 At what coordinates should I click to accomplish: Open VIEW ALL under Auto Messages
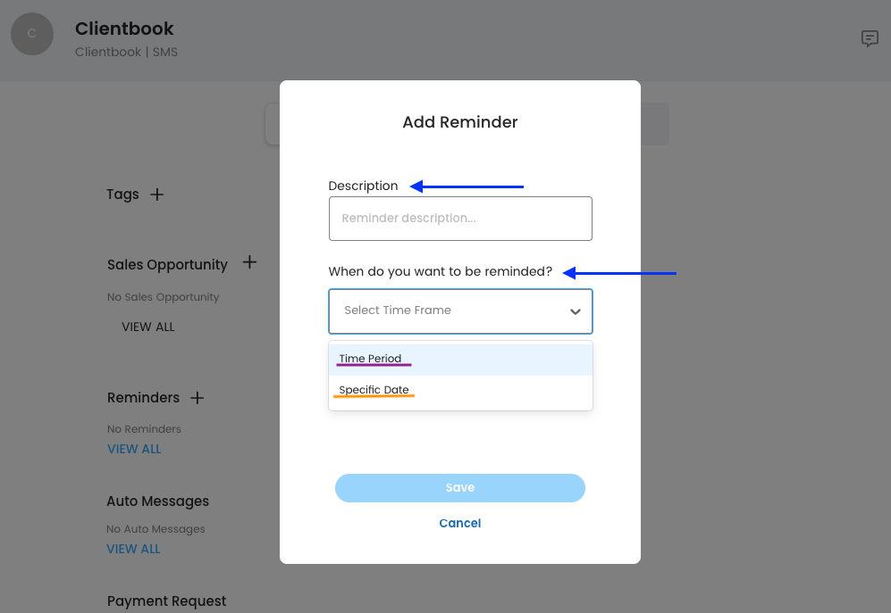click(x=134, y=549)
